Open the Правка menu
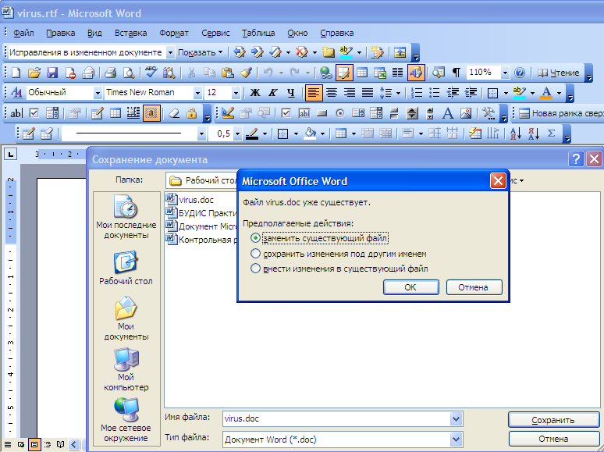The height and width of the screenshot is (452, 604). [60, 33]
